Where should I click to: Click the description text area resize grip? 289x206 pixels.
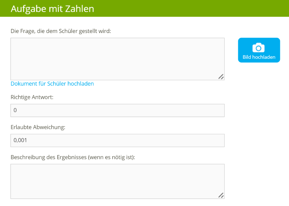[221, 195]
